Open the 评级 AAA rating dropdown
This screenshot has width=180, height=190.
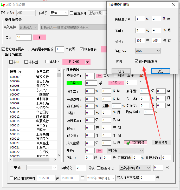click(148, 51)
